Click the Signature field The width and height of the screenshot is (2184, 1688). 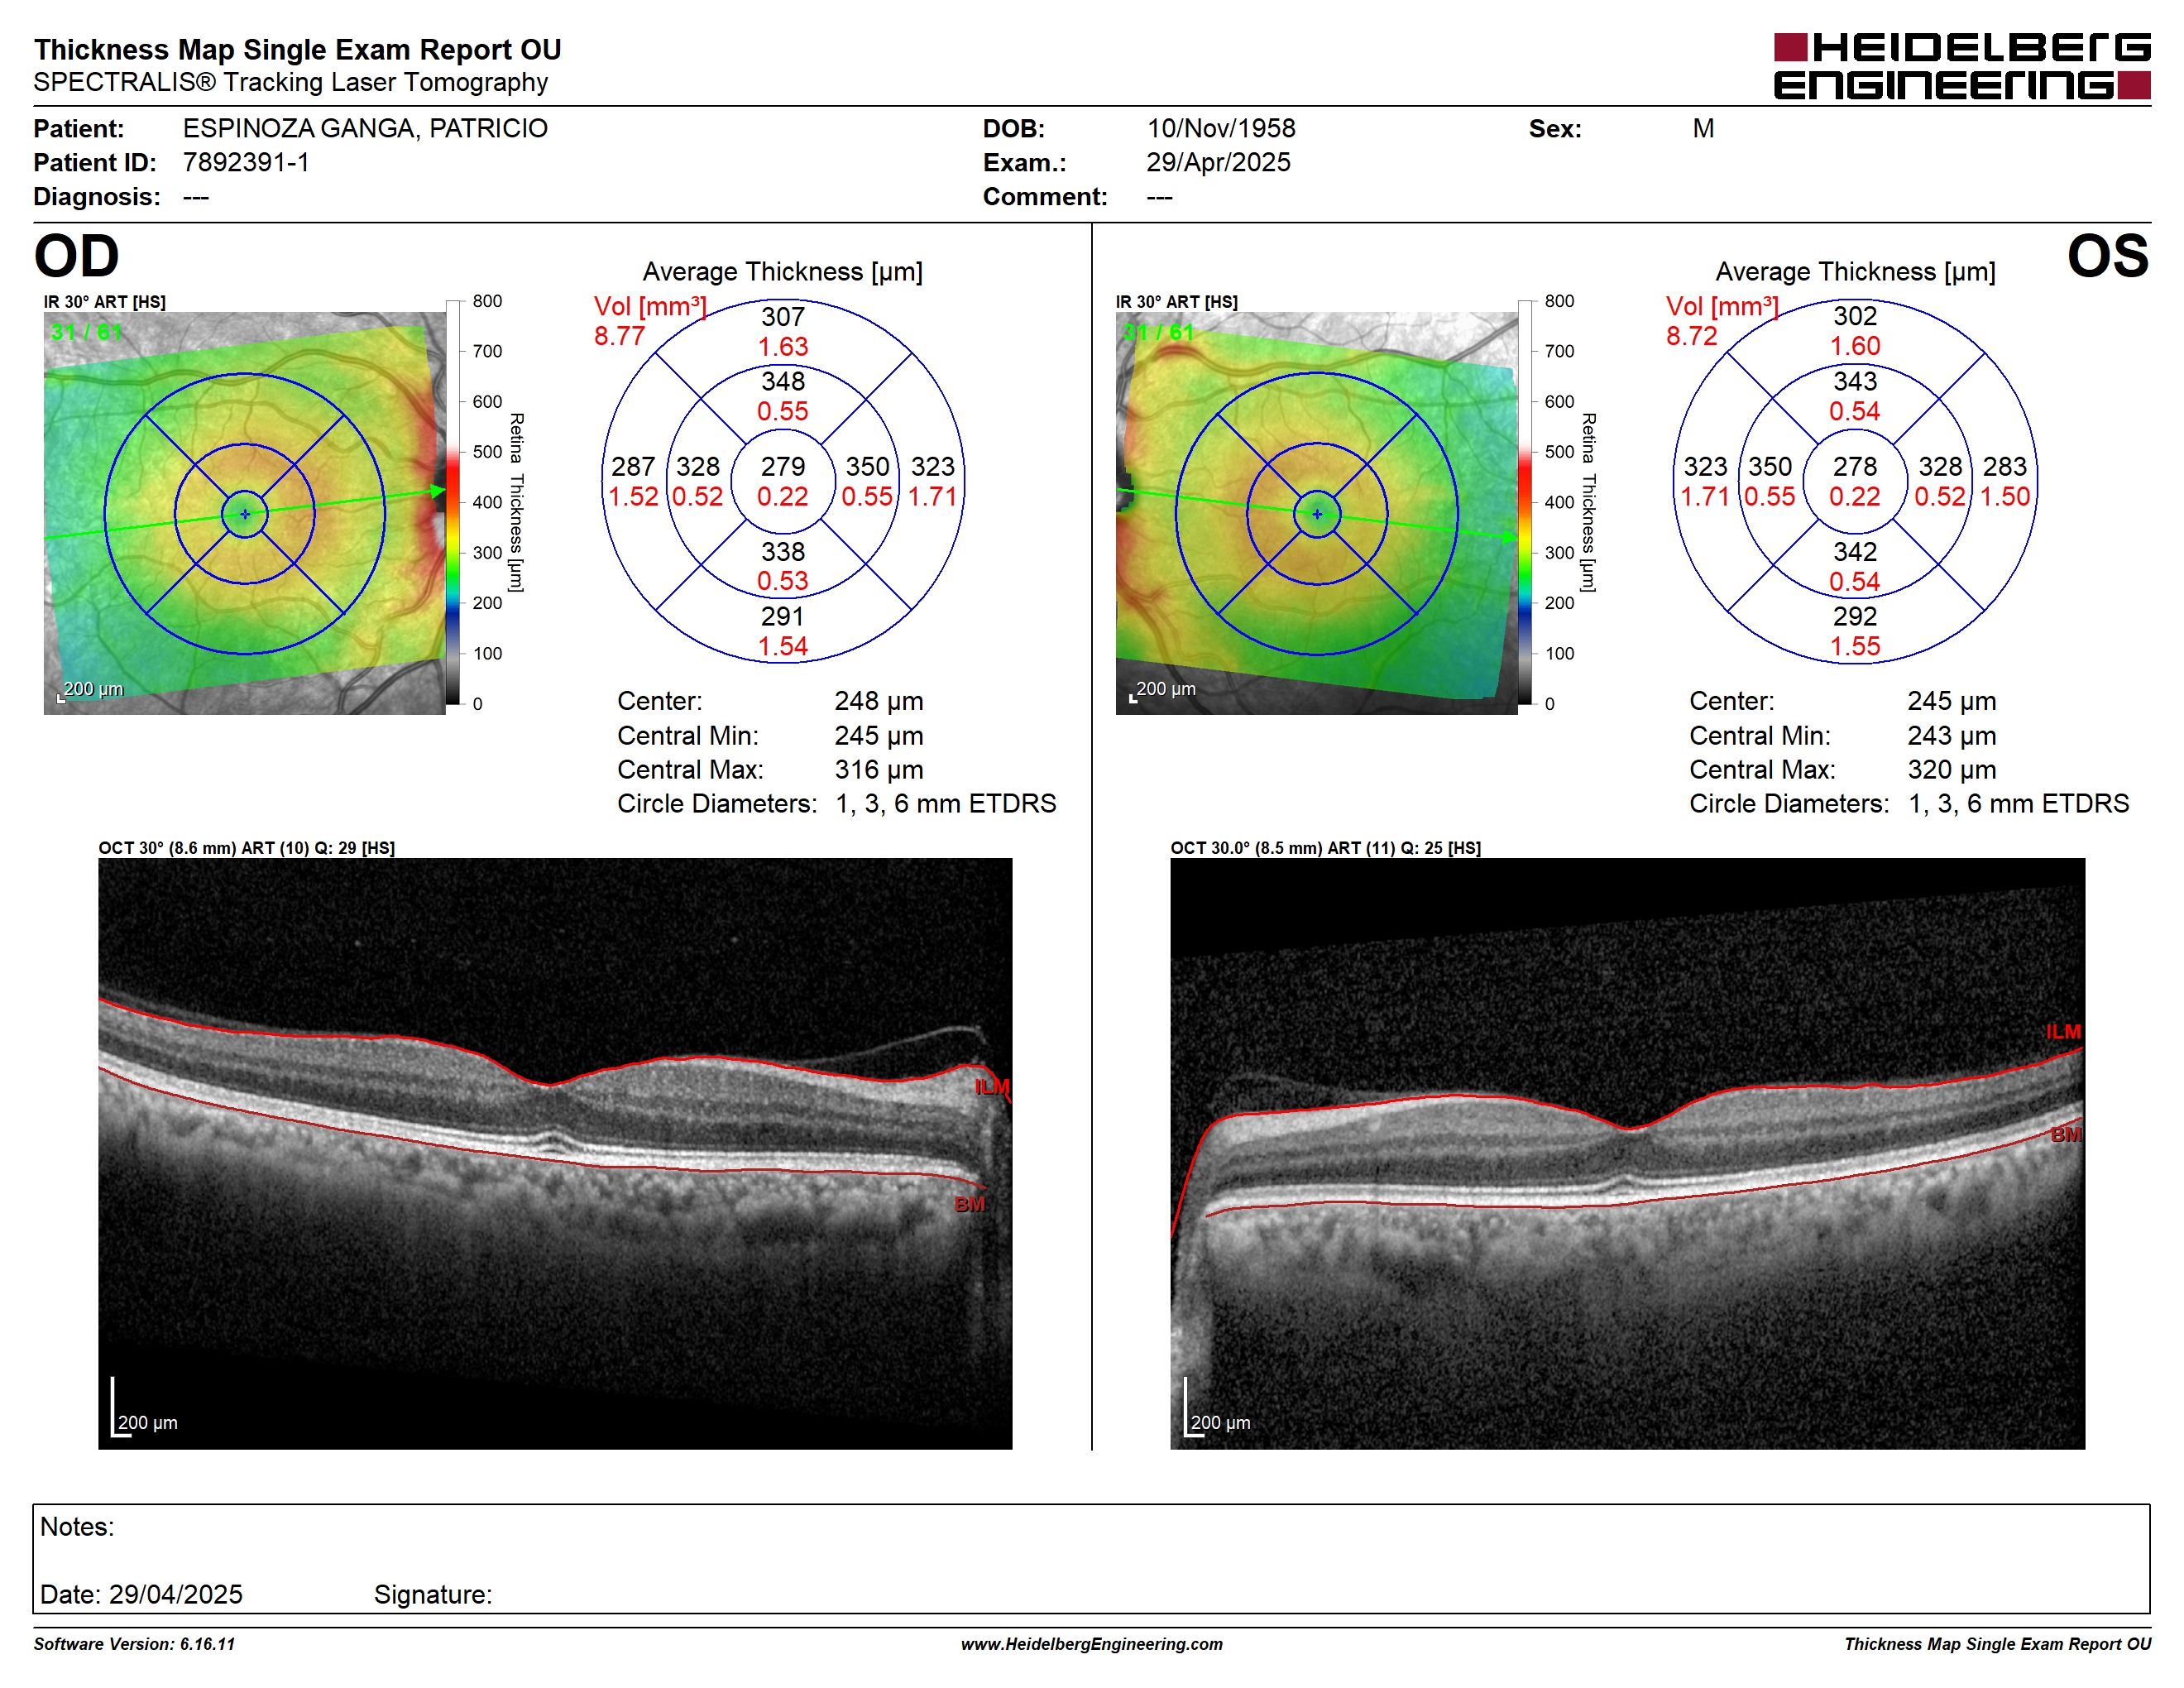[x=433, y=1595]
